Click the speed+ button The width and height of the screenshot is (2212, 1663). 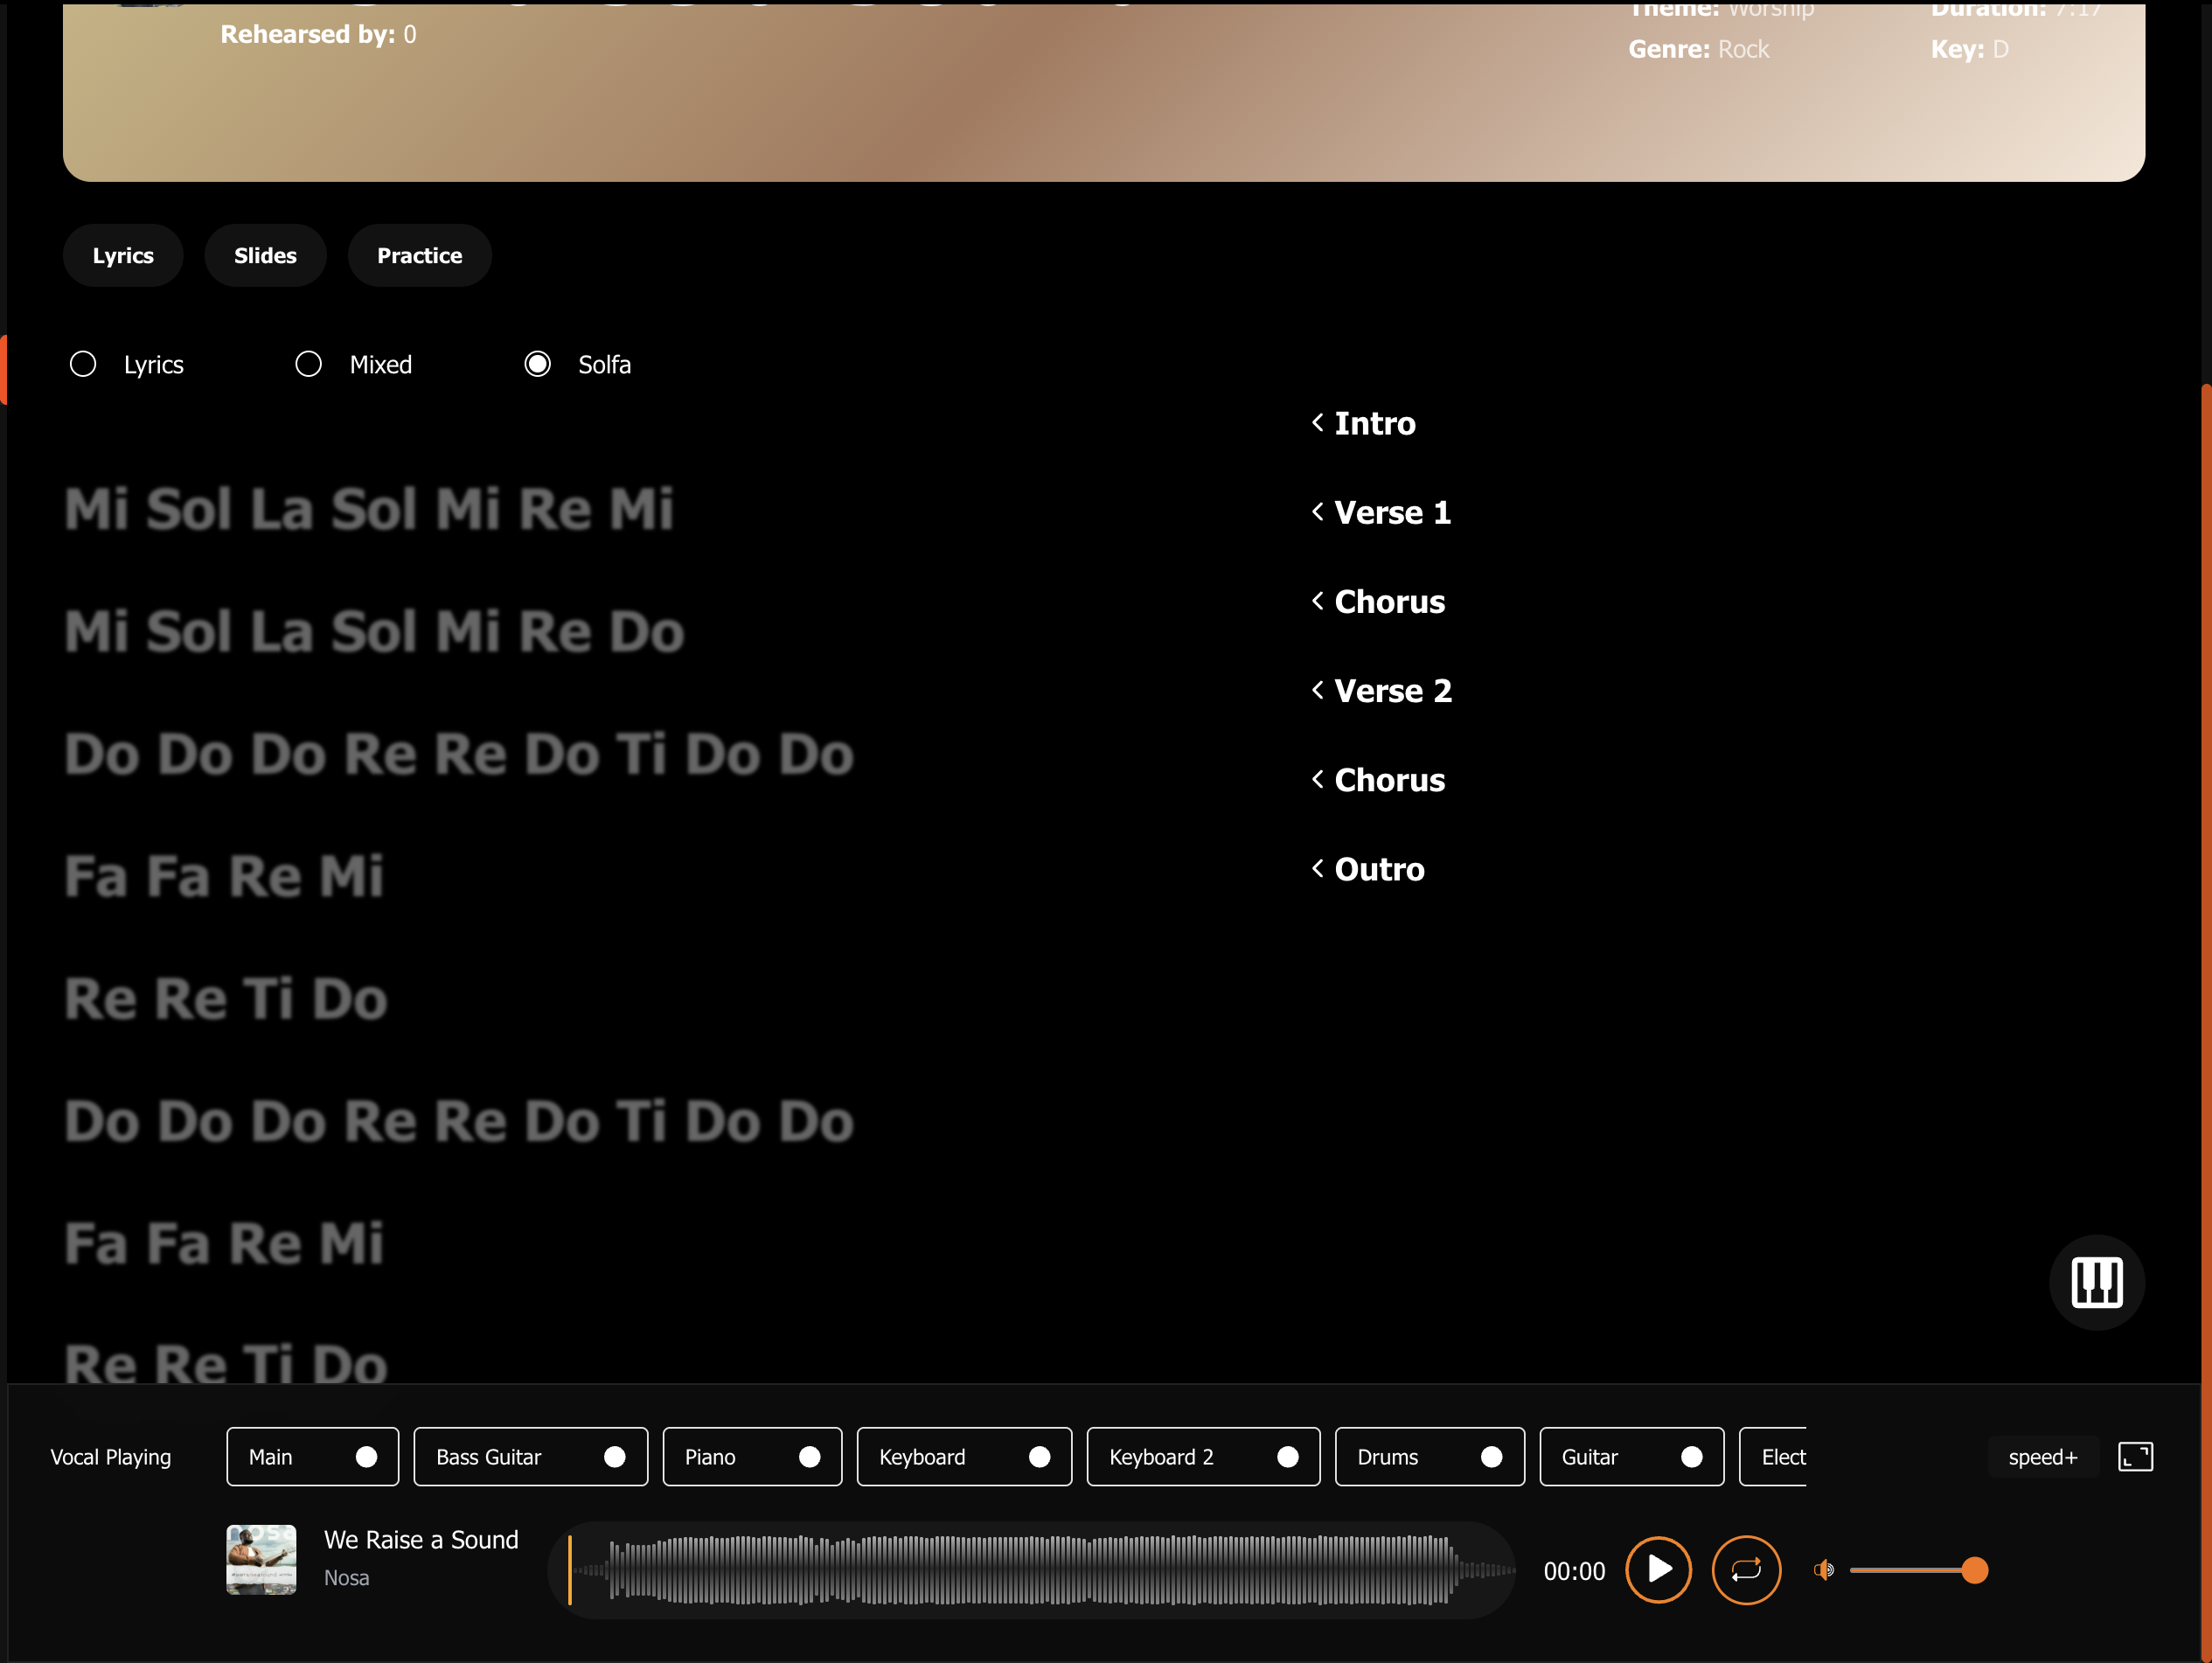click(2043, 1457)
